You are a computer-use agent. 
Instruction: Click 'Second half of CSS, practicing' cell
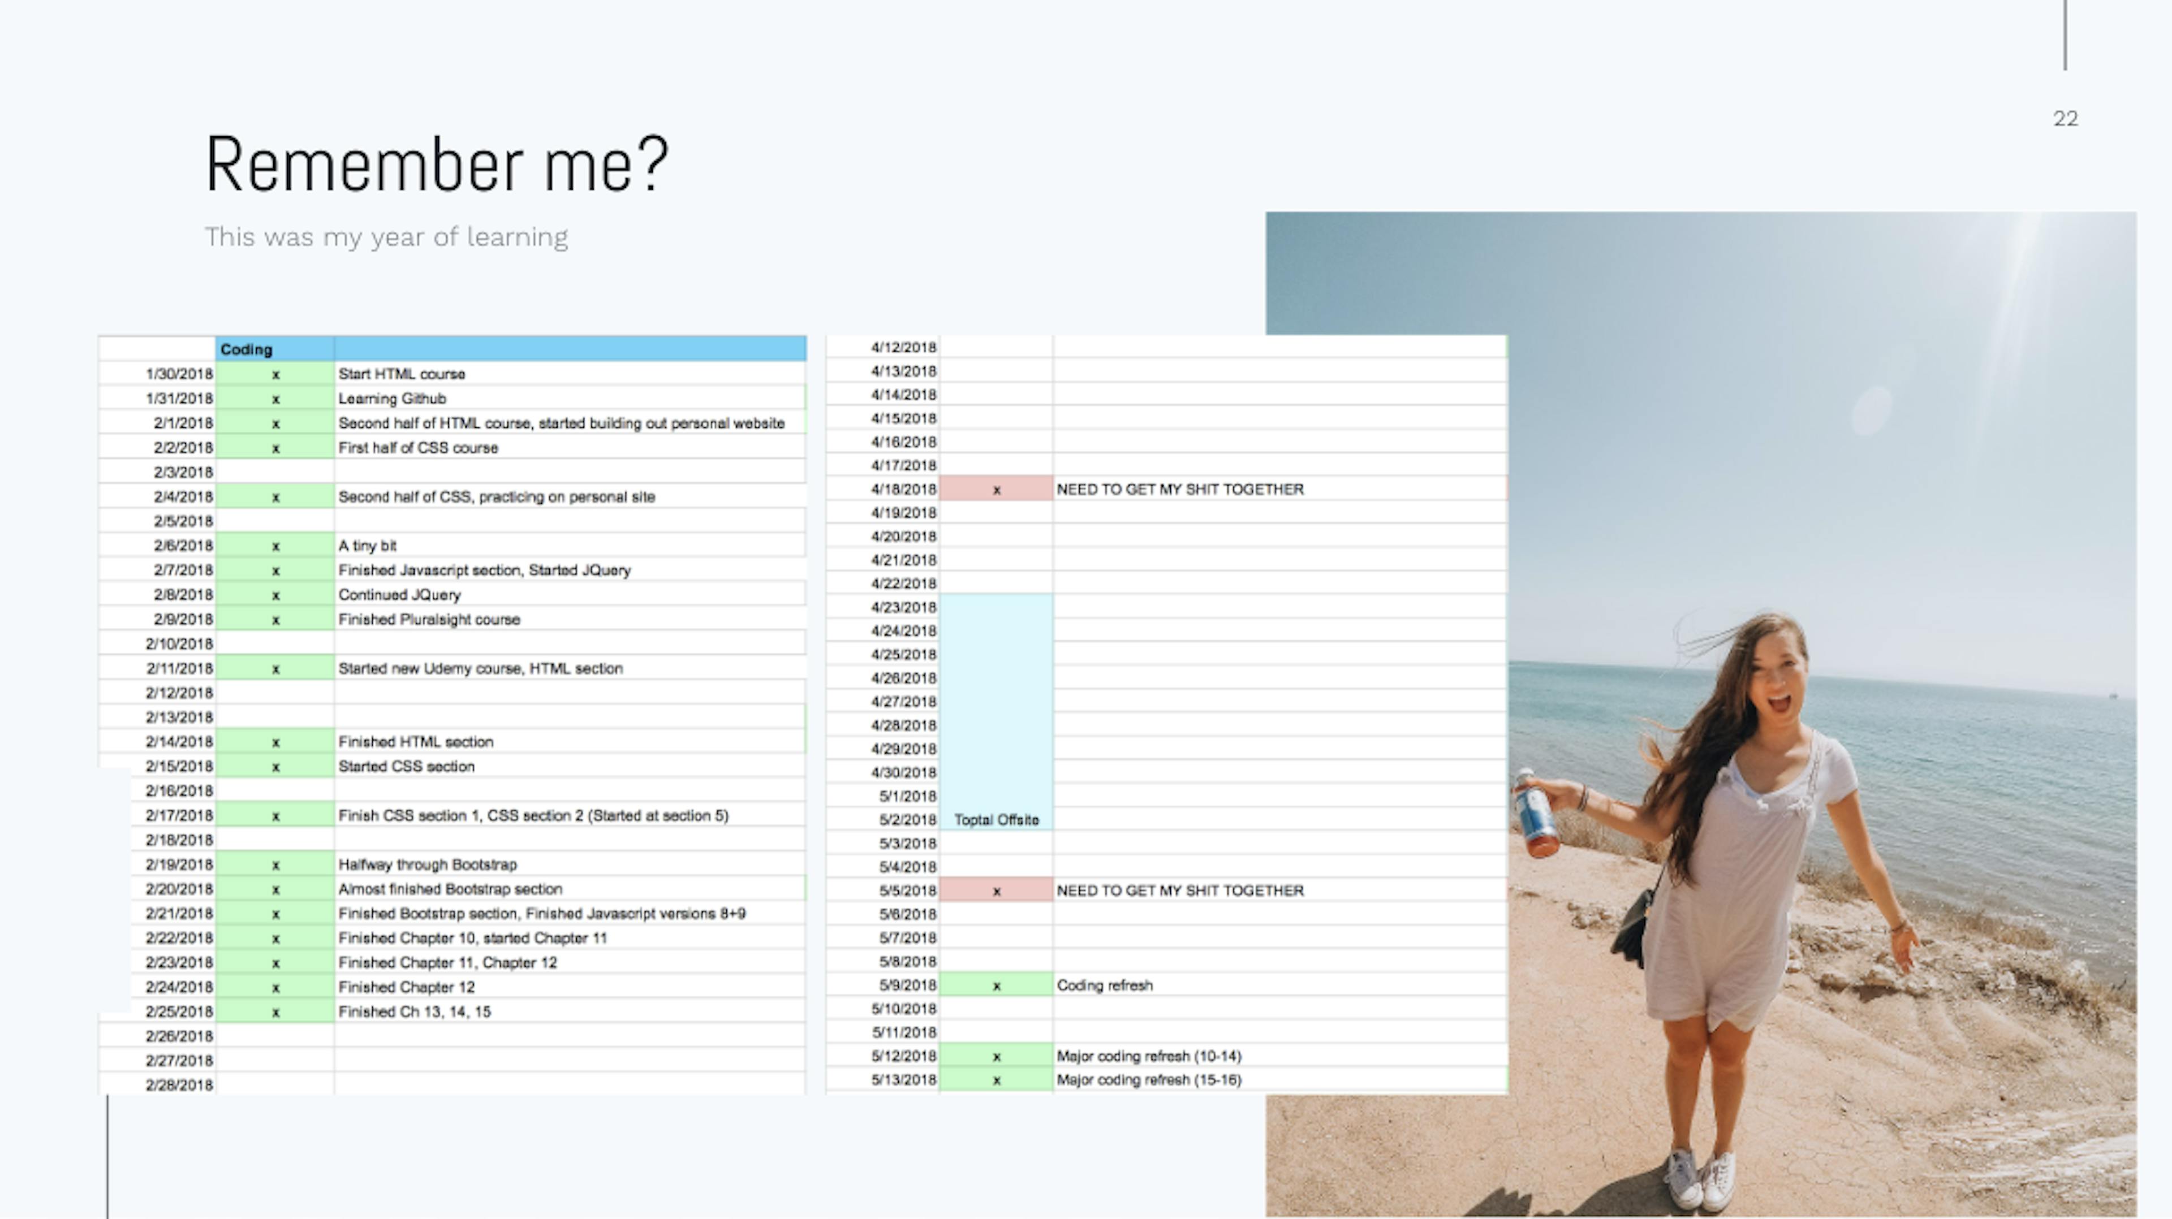click(x=570, y=496)
